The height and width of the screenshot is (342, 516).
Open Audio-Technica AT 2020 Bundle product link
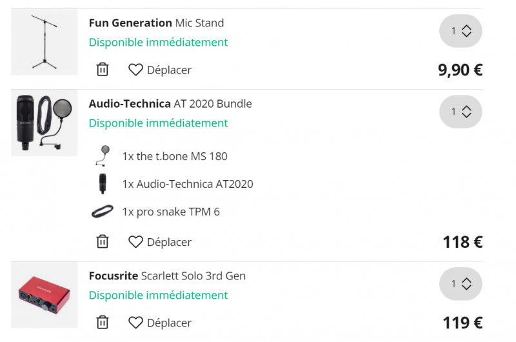(170, 104)
